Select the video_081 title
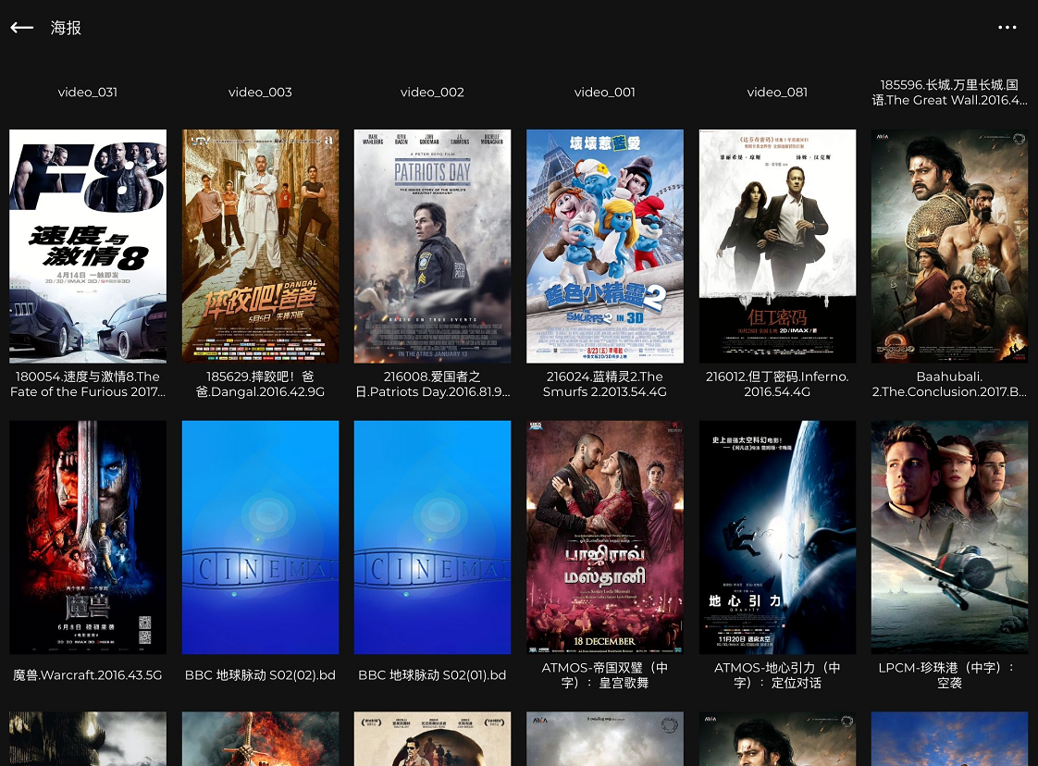1038x766 pixels. (x=777, y=92)
